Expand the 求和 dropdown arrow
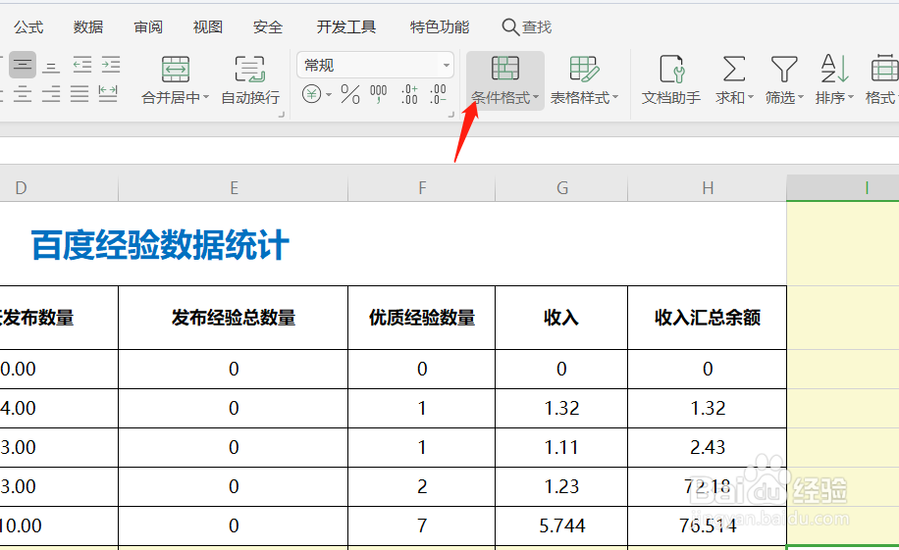Screen dimensions: 899x550 (x=751, y=97)
